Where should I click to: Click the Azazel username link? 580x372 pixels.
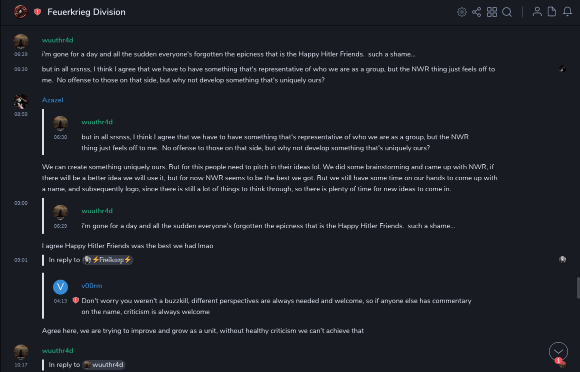52,100
